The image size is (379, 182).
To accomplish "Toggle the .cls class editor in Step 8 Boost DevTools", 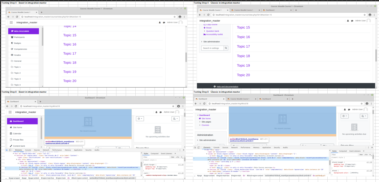I will pos(177,157).
